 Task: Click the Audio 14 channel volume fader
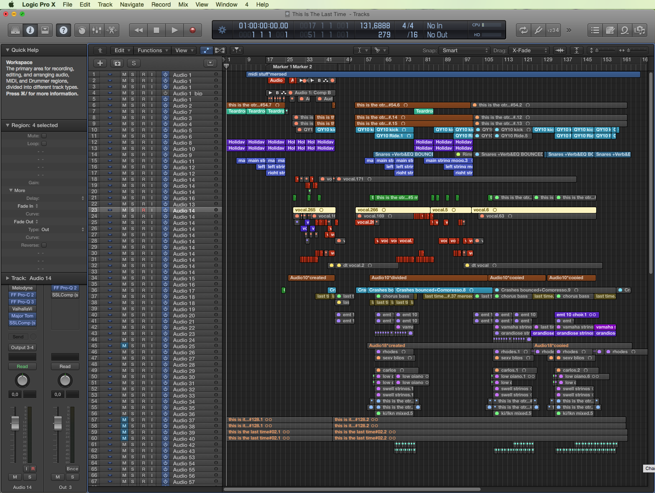point(15,423)
